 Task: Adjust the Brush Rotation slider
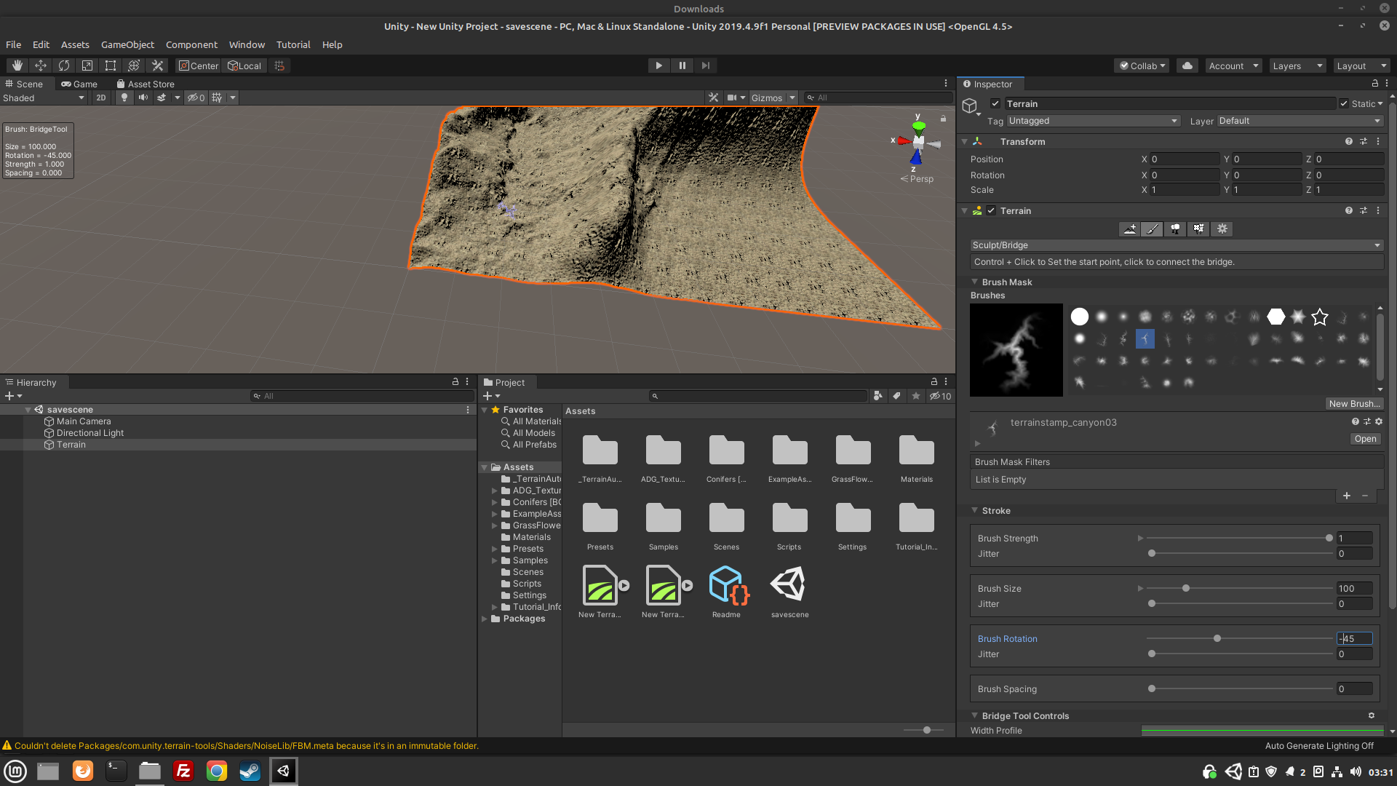tap(1239, 639)
